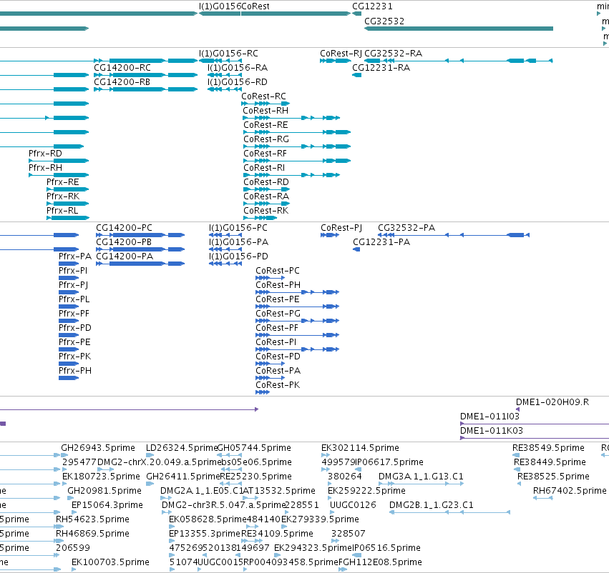Click the CG32532-PA protein label

click(406, 228)
